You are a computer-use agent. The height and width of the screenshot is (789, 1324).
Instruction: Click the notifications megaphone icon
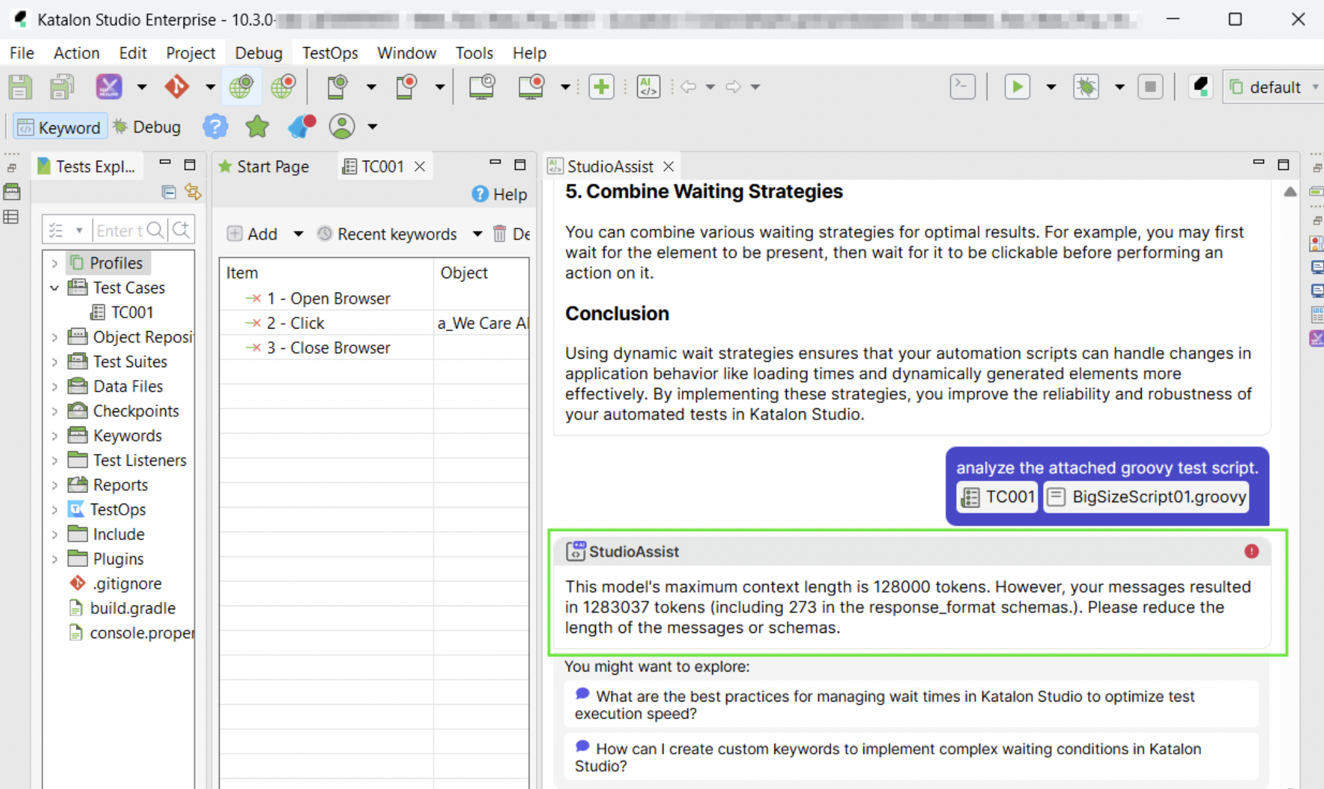(x=301, y=127)
